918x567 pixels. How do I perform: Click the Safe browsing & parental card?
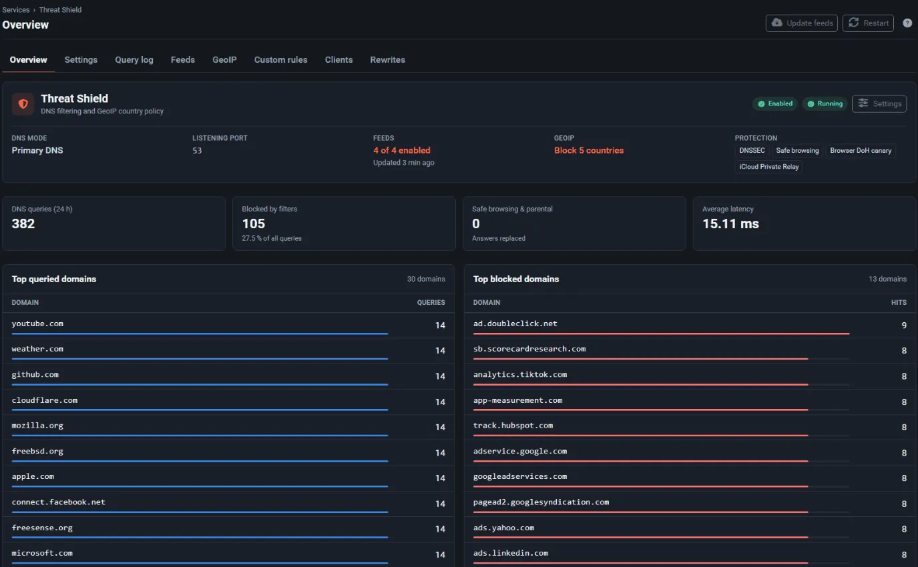[574, 223]
